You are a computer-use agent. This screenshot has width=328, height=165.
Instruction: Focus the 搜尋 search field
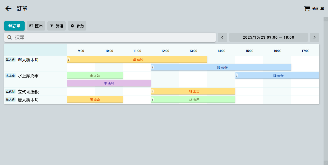coord(113,37)
